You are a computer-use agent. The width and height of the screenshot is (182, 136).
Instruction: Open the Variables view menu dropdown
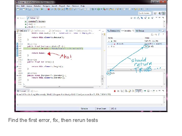click(163, 34)
